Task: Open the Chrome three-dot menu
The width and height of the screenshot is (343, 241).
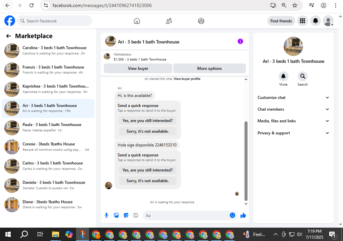Action: point(335,5)
